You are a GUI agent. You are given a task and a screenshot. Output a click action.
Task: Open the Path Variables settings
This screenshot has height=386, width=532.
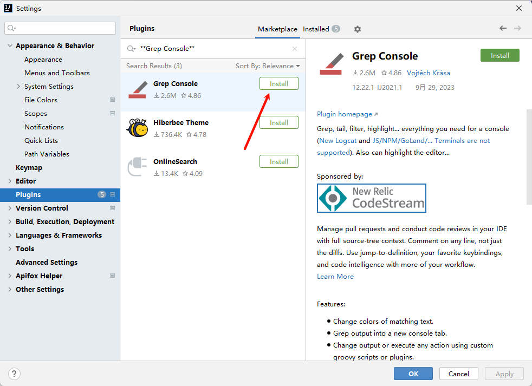47,154
